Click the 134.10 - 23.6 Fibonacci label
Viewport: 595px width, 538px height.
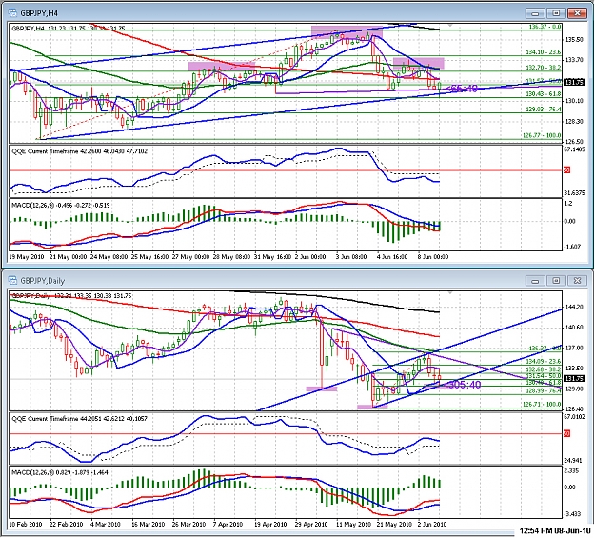pyautogui.click(x=543, y=52)
